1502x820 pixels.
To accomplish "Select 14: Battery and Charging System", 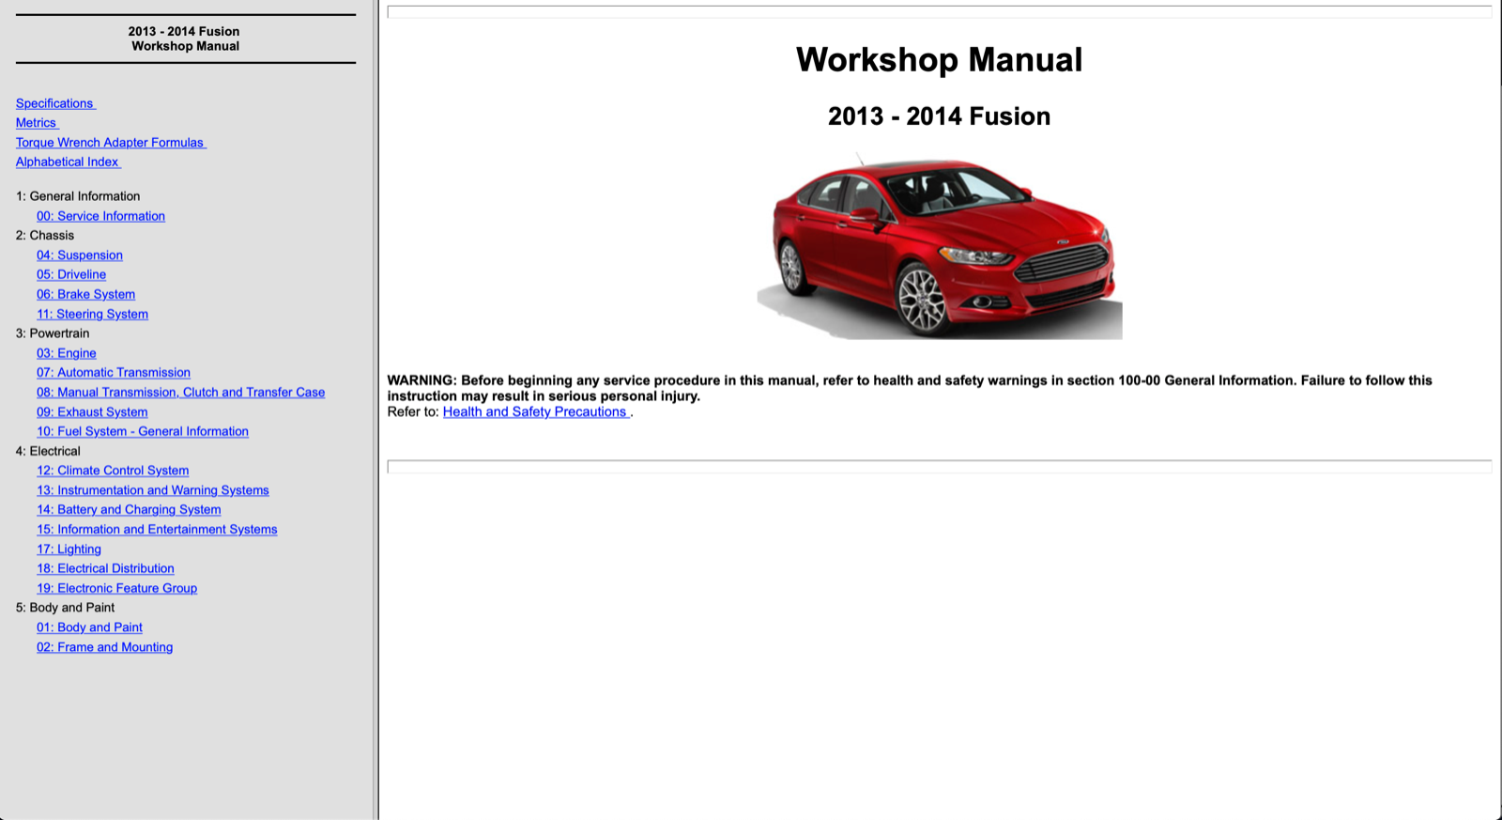I will point(129,510).
